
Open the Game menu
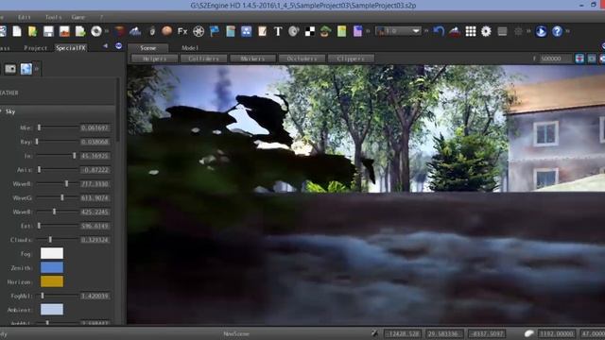pos(78,17)
